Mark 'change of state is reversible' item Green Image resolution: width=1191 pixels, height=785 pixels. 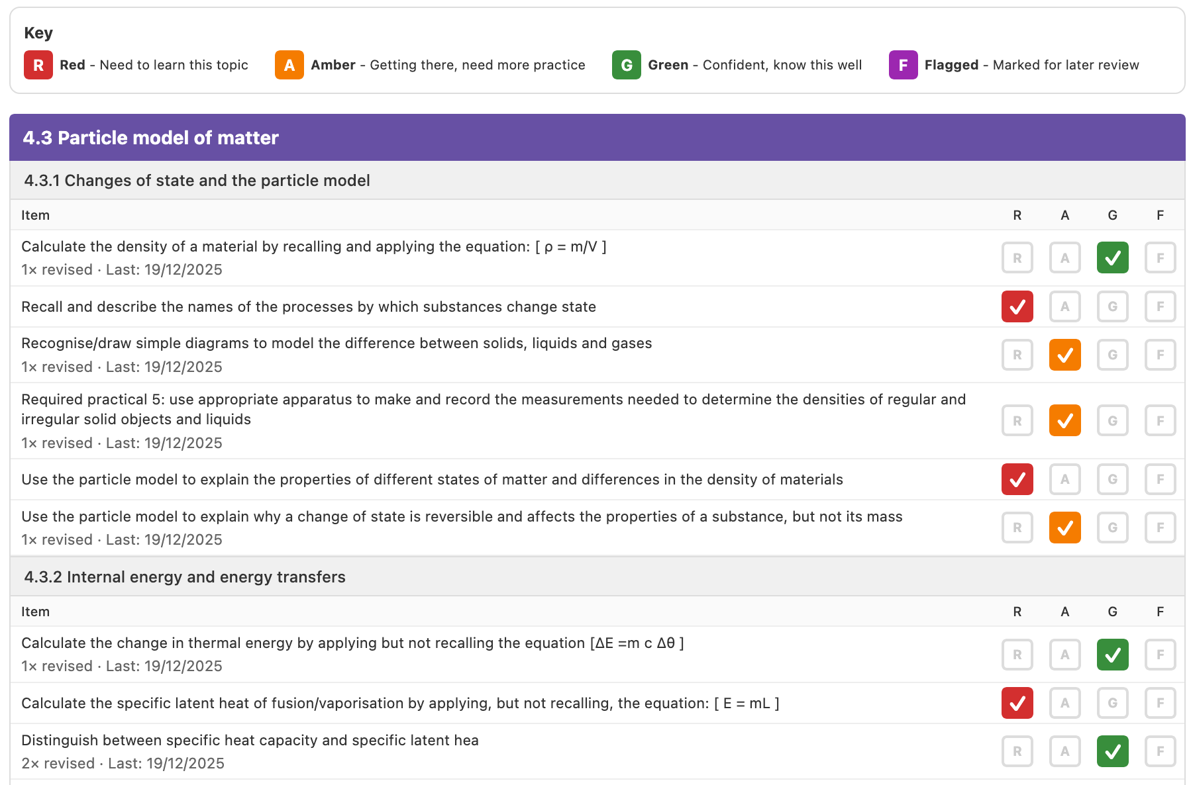pyautogui.click(x=1112, y=528)
